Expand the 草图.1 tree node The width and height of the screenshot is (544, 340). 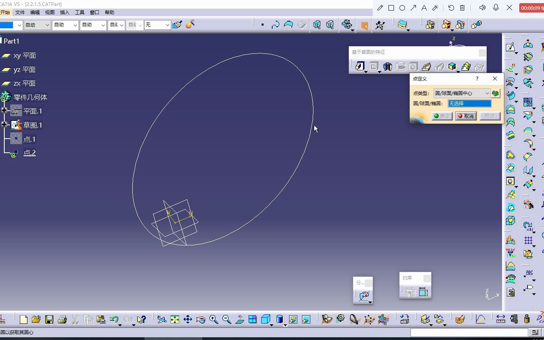click(4, 125)
